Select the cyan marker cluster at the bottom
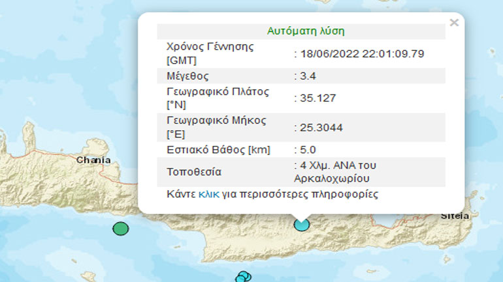 click(243, 277)
